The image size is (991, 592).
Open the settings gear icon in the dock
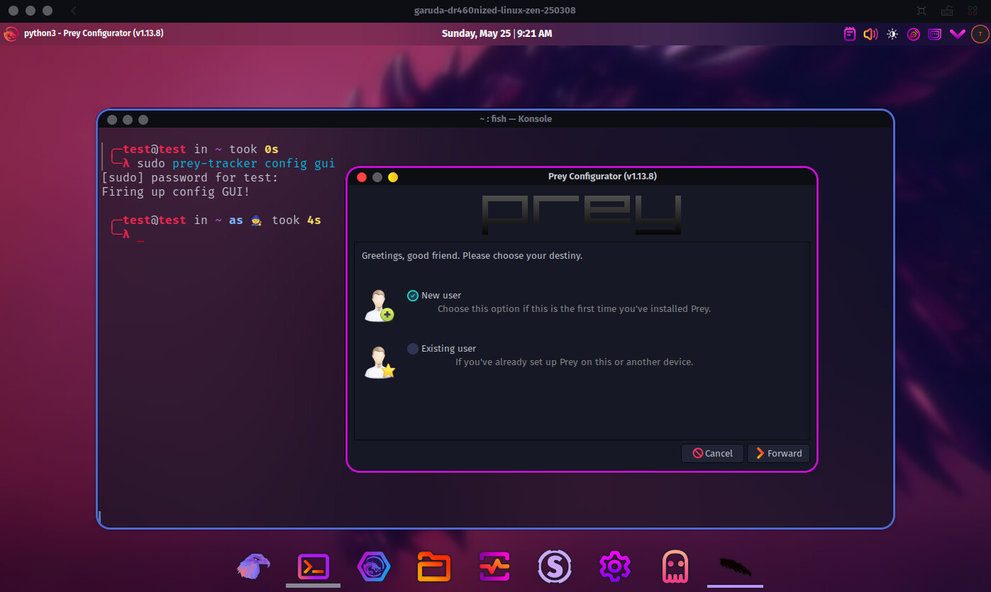(x=614, y=566)
